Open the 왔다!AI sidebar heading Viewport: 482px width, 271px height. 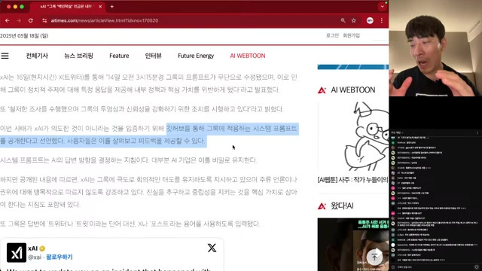pyautogui.click(x=342, y=206)
